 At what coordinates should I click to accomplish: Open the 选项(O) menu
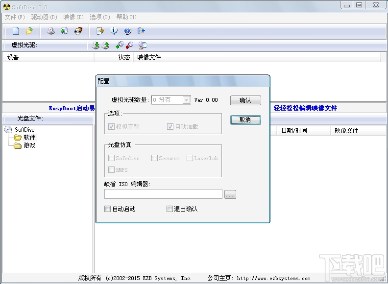coord(100,17)
